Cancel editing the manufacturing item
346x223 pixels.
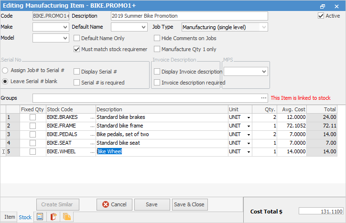(114, 204)
